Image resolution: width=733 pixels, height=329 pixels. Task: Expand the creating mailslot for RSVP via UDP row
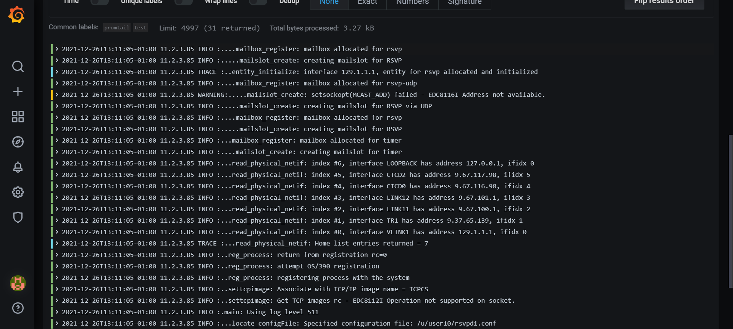pyautogui.click(x=57, y=106)
